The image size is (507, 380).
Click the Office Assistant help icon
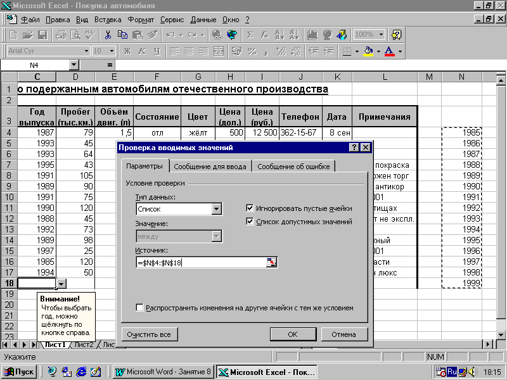[397, 35]
